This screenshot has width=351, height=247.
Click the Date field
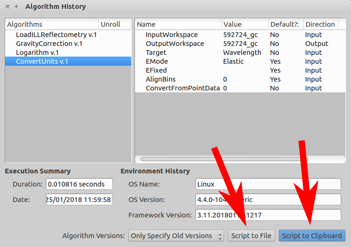point(79,200)
